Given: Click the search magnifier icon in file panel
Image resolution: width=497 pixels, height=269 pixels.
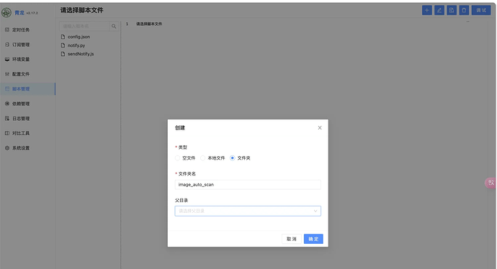Looking at the screenshot, I should [114, 27].
